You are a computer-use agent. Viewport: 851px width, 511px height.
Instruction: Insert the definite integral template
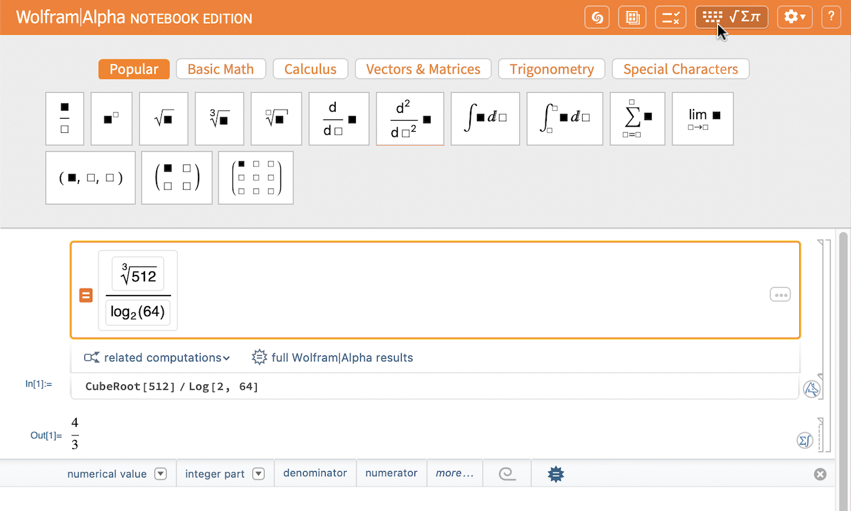pos(565,119)
